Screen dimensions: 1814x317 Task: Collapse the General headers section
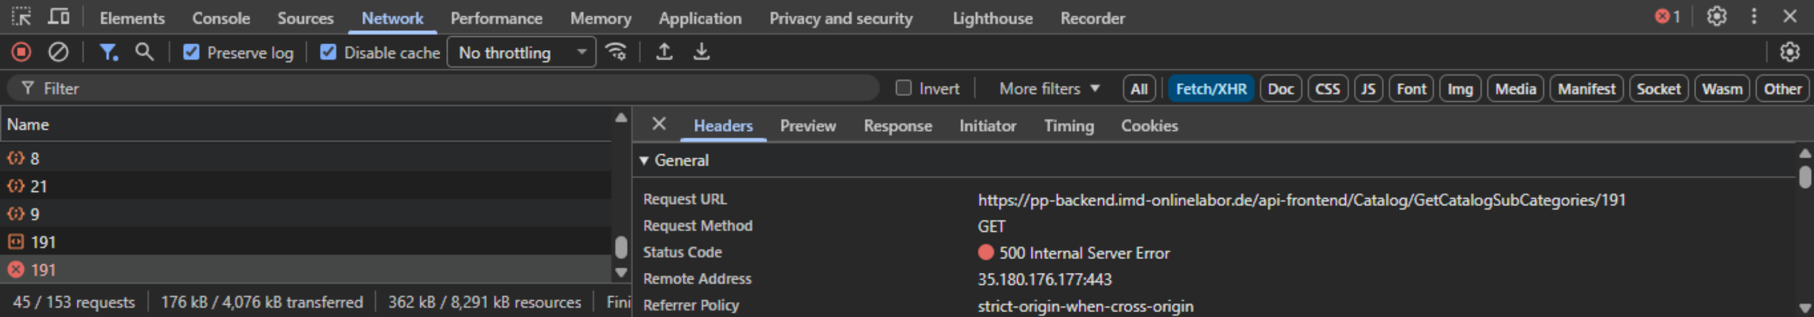[x=645, y=161]
